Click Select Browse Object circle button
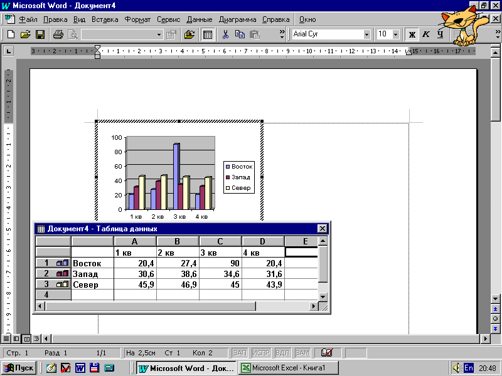The width and height of the screenshot is (502, 376). pyautogui.click(x=495, y=319)
